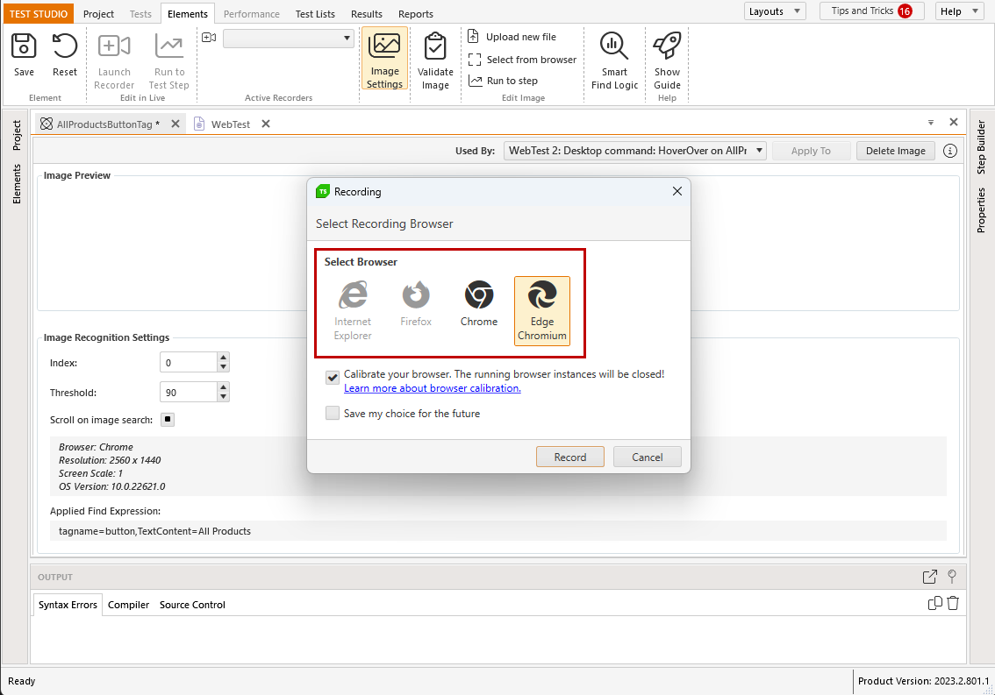995x695 pixels.
Task: Decrease the Index value
Action: click(x=223, y=367)
